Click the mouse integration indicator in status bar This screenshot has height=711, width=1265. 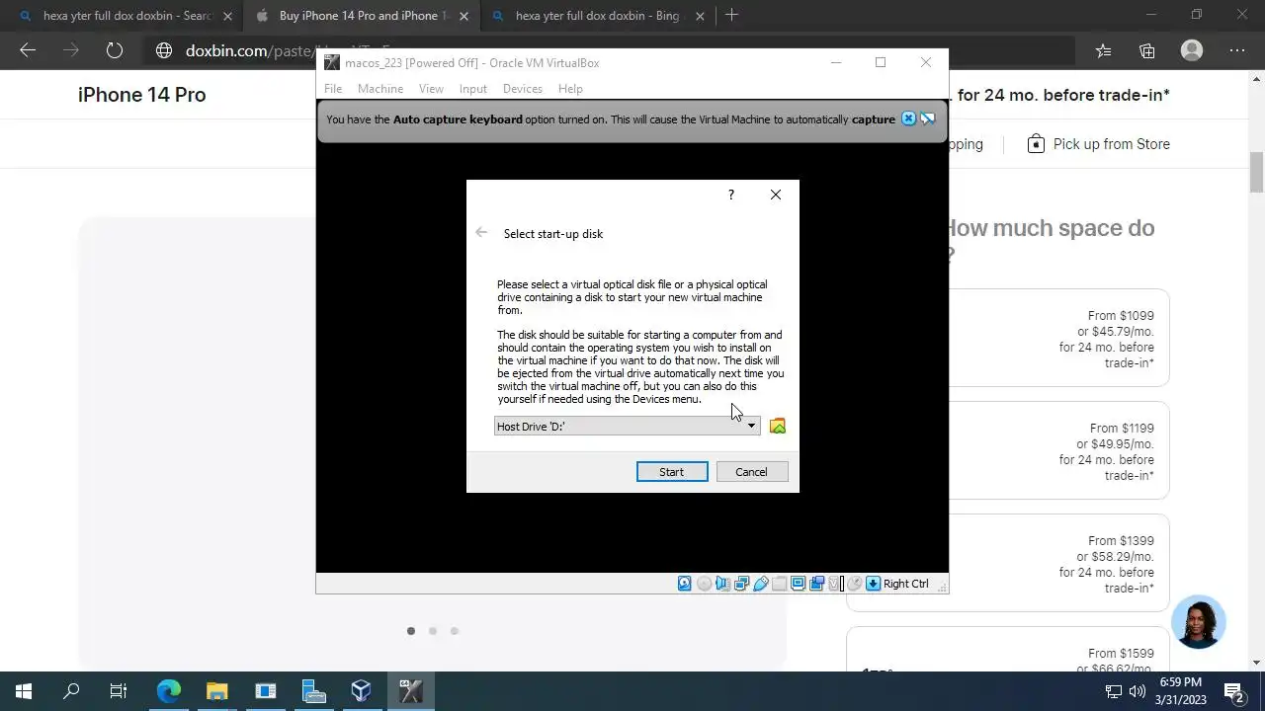coord(855,584)
